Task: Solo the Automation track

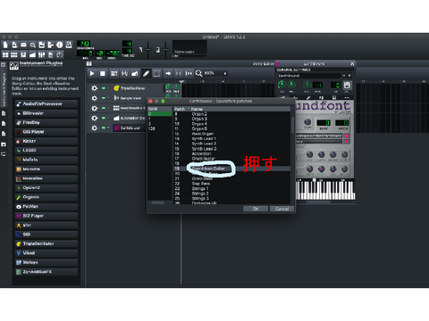Action: 108,118
